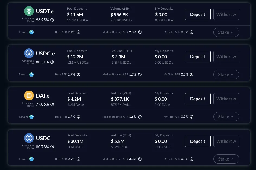256x170 pixels.
Task: Click Deposit for the USDC pool
Action: click(x=198, y=141)
